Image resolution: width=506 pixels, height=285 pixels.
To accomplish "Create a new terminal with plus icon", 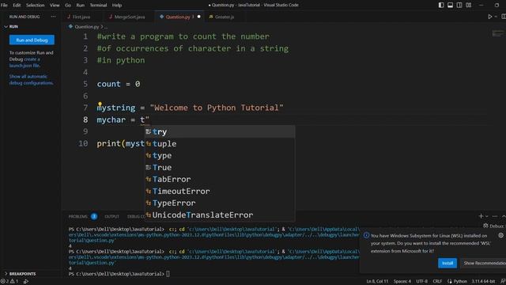I will (x=481, y=216).
